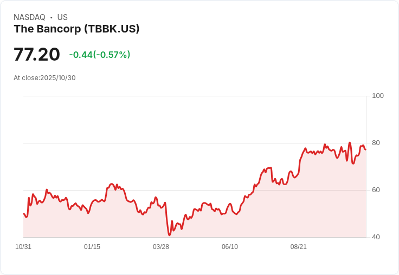Viewport: 399px width, 275px height.
Task: Click the 60 y-axis label
Action: tap(376, 190)
